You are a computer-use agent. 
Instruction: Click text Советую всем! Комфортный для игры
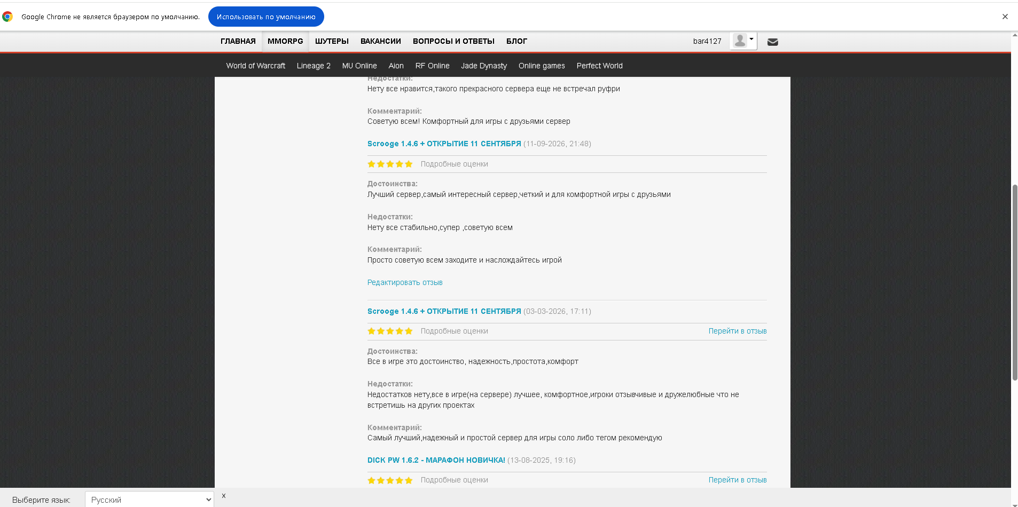468,121
